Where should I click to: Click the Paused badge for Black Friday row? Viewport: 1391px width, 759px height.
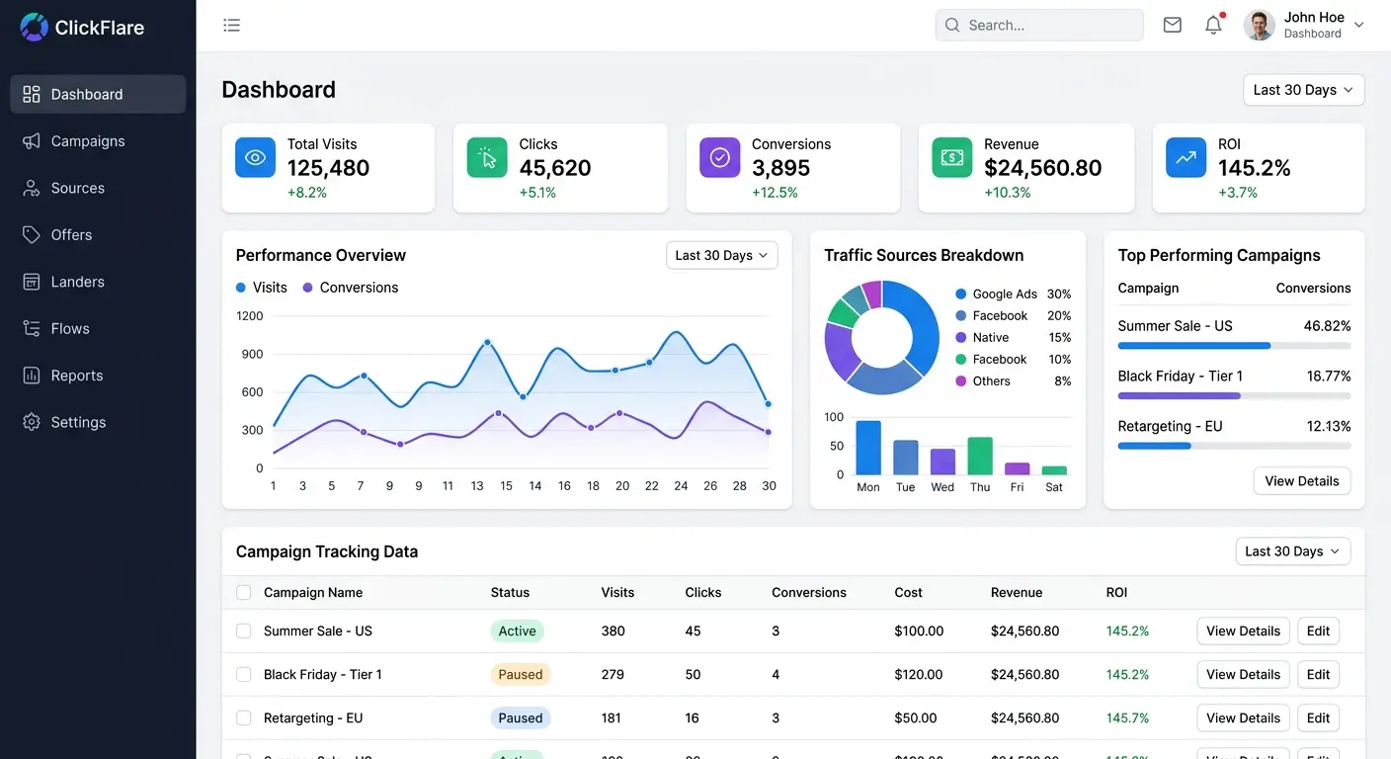point(521,674)
